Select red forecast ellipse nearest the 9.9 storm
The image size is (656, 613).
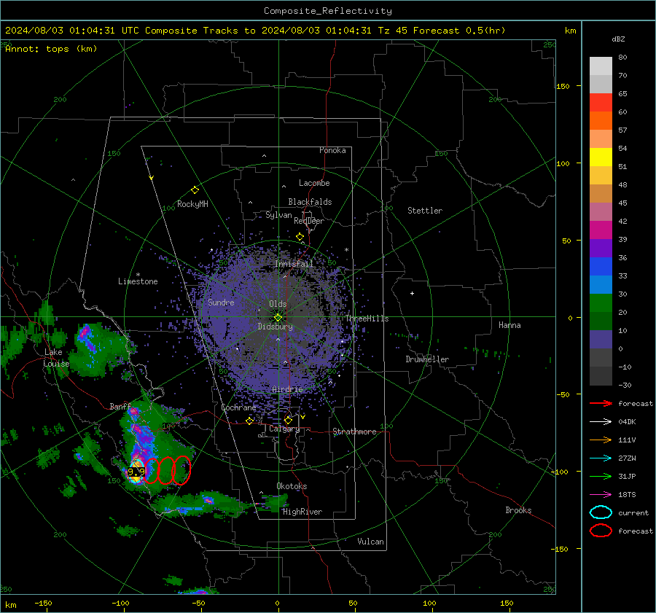click(x=152, y=471)
